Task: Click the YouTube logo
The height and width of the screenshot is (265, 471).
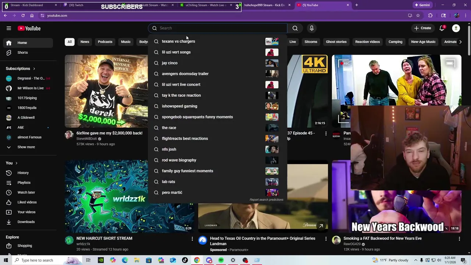Action: click(x=29, y=28)
